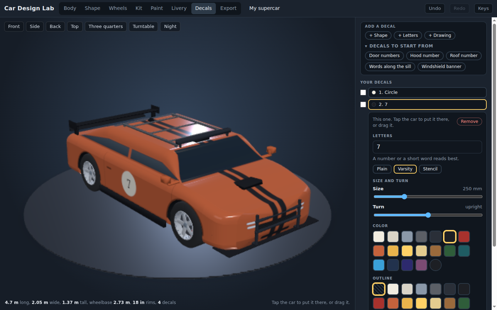Show the Front camera view
This screenshot has height=310, width=497.
[x=14, y=27]
